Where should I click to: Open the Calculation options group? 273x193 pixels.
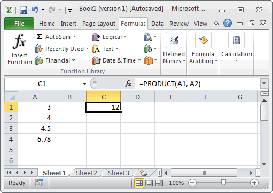[x=237, y=48]
